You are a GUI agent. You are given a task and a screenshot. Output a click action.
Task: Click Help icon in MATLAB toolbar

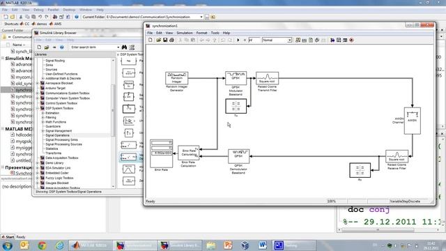77,17
